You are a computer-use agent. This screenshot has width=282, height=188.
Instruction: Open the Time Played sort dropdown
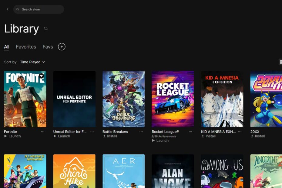tap(32, 62)
